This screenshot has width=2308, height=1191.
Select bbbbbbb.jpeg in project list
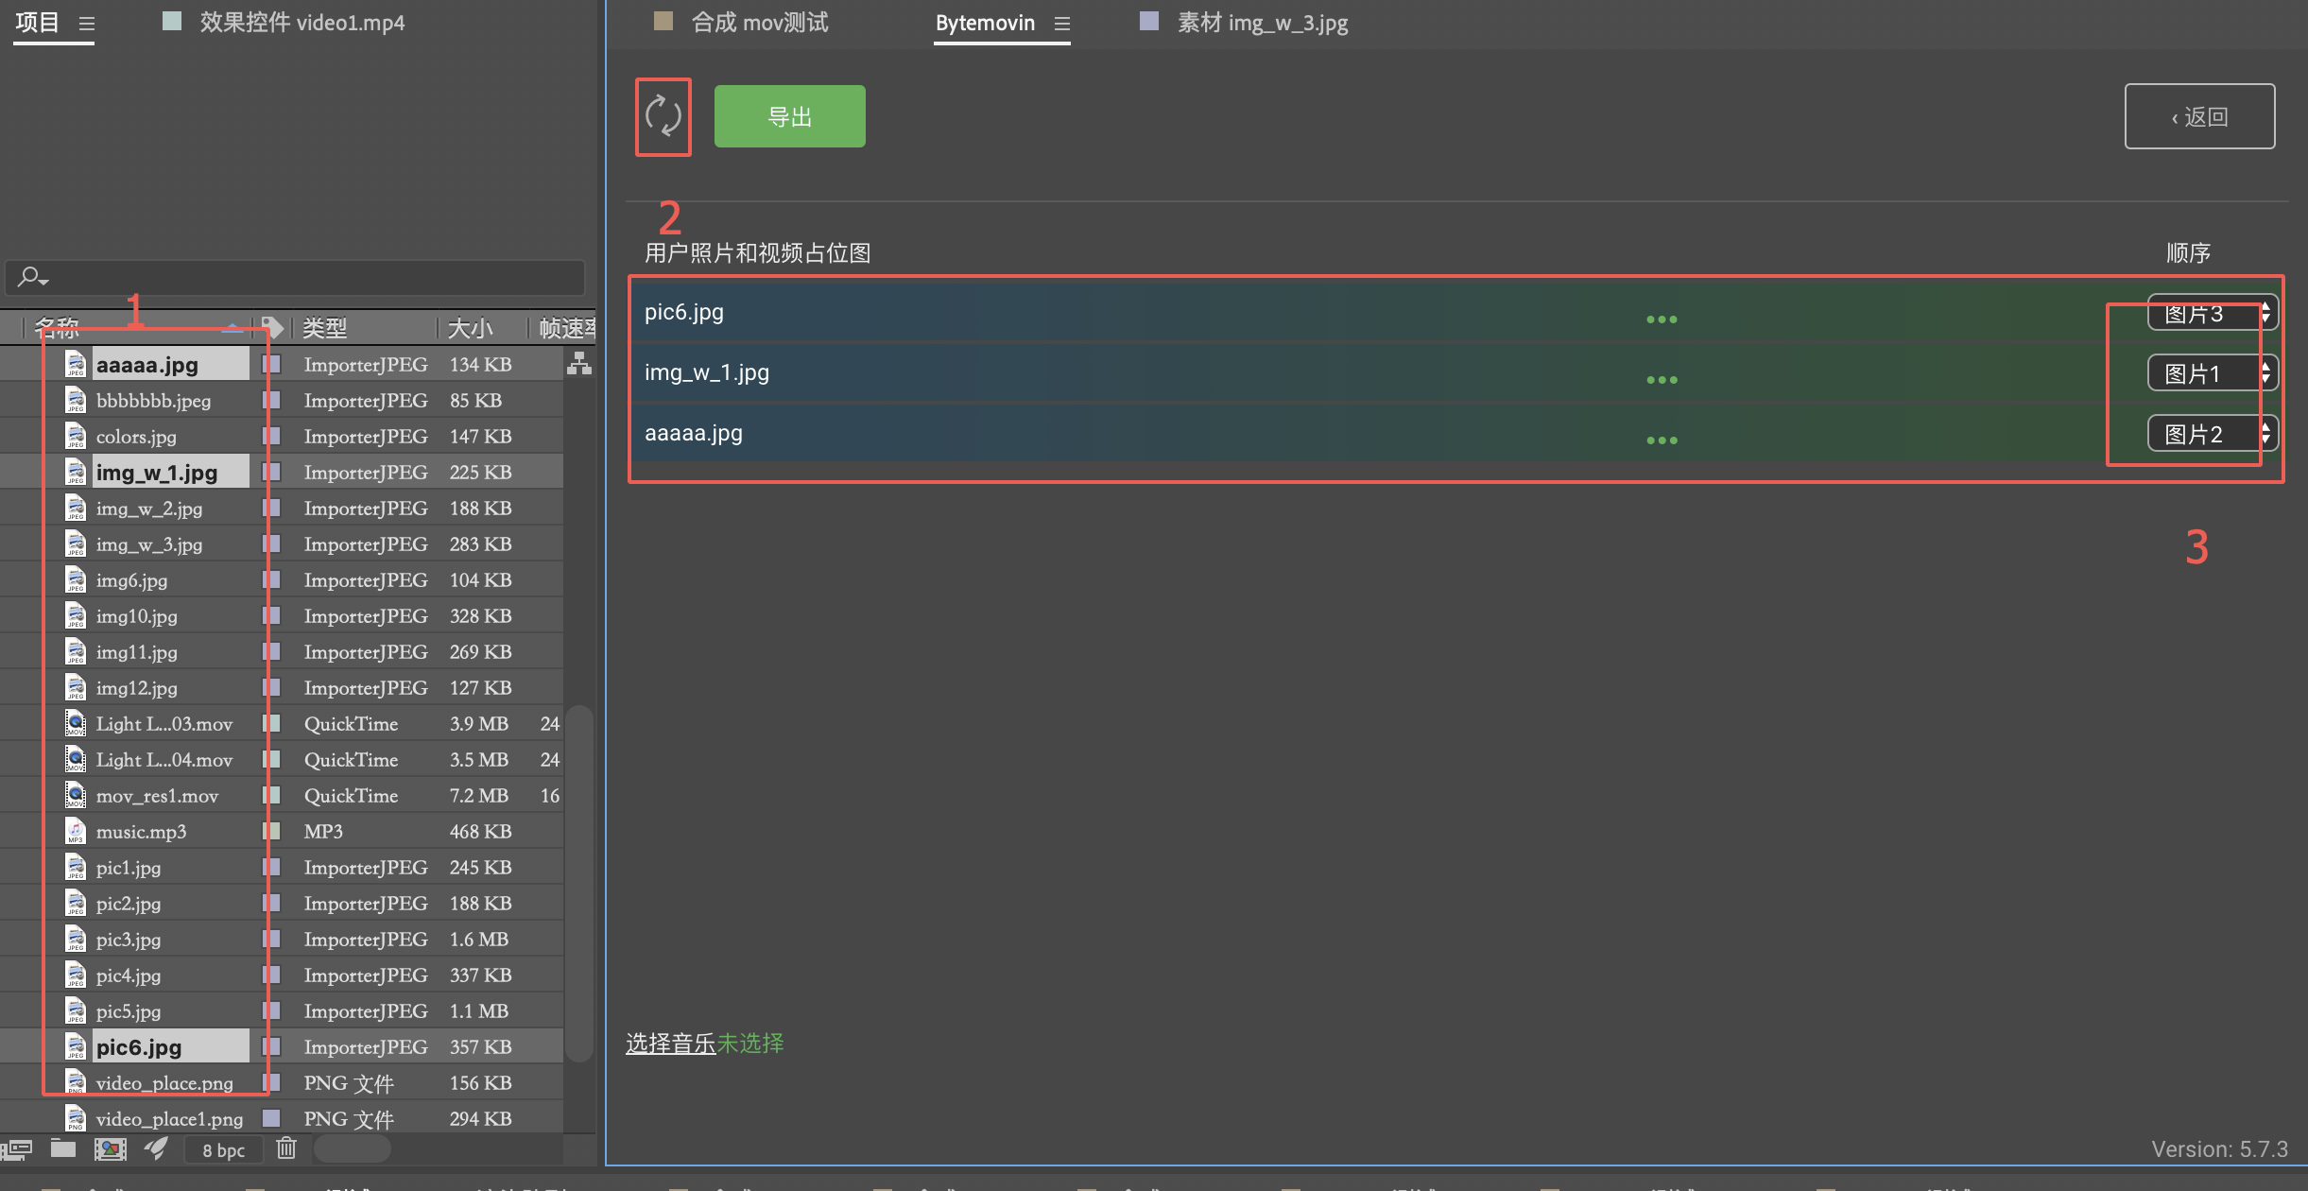coord(154,400)
